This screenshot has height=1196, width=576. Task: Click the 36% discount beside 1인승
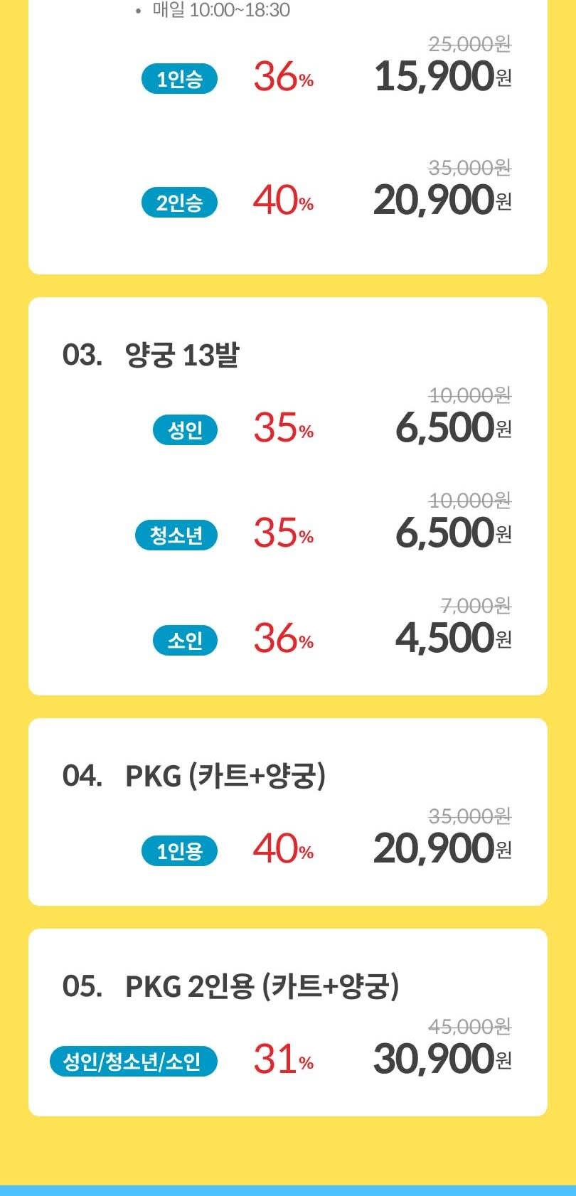pyautogui.click(x=283, y=77)
